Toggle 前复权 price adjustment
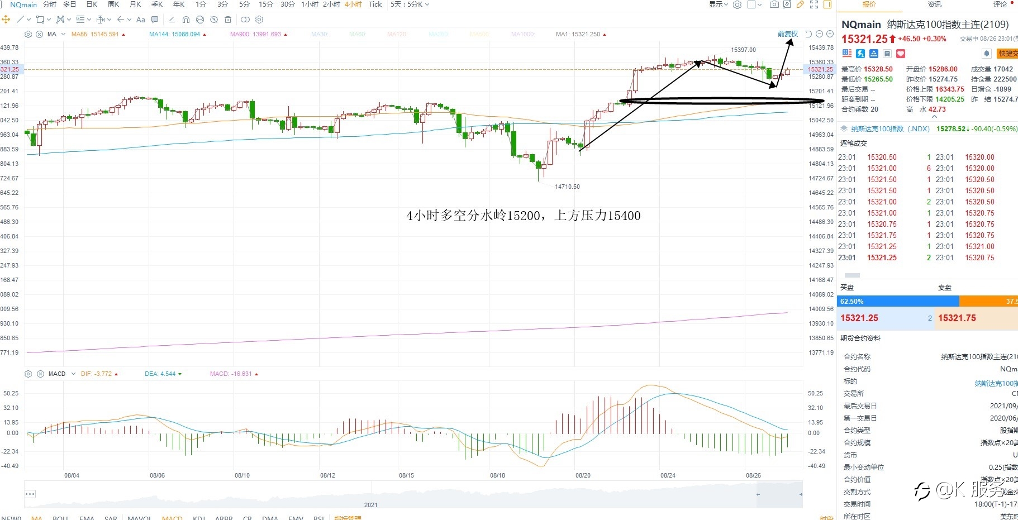 point(788,34)
